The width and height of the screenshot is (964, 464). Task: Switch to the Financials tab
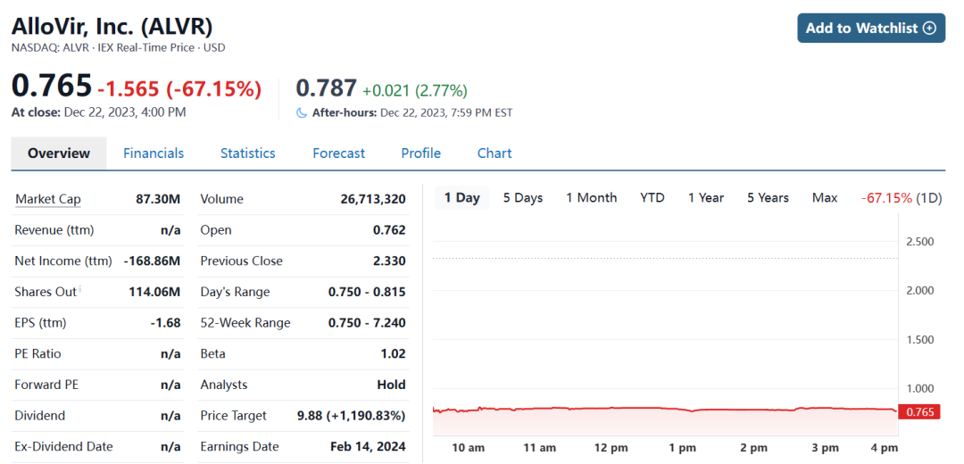pyautogui.click(x=154, y=153)
